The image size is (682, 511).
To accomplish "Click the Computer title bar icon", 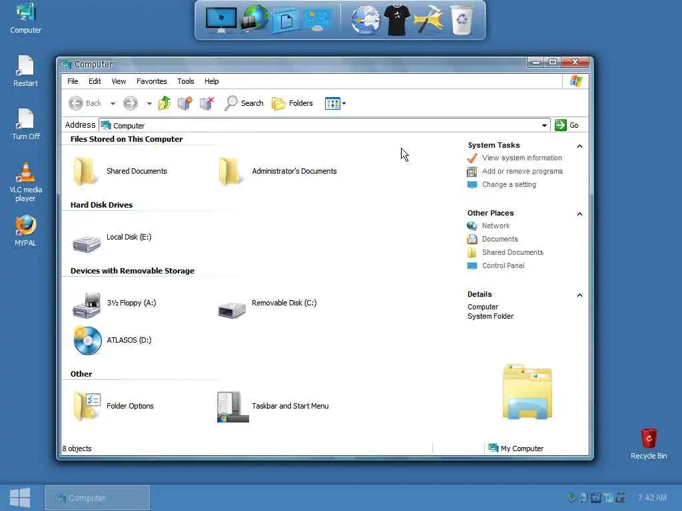I will pyautogui.click(x=66, y=65).
